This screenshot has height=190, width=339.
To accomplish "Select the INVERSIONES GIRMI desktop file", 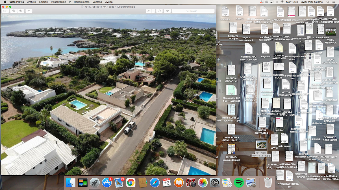I will [x=231, y=129].
